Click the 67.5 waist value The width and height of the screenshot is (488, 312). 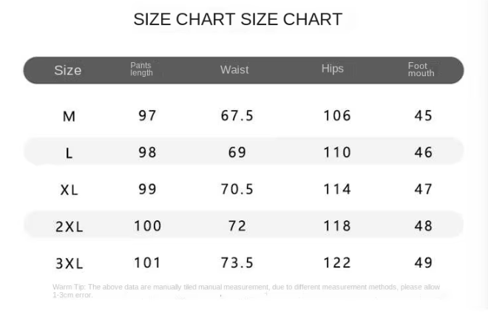237,115
